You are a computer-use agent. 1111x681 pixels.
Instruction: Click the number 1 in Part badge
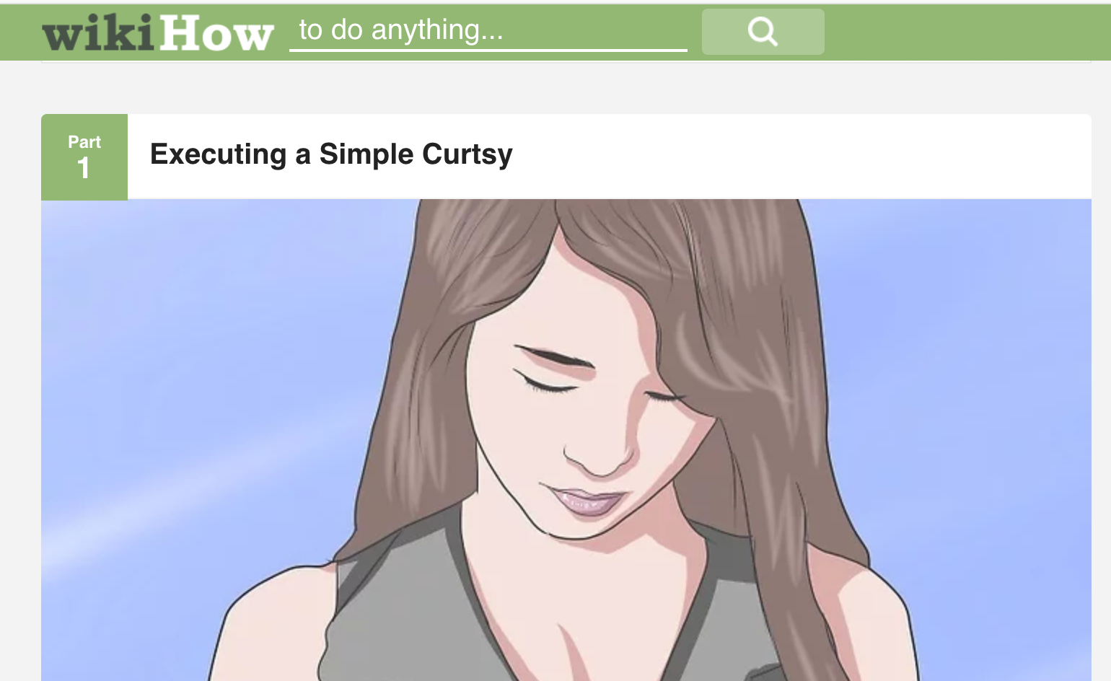(84, 168)
